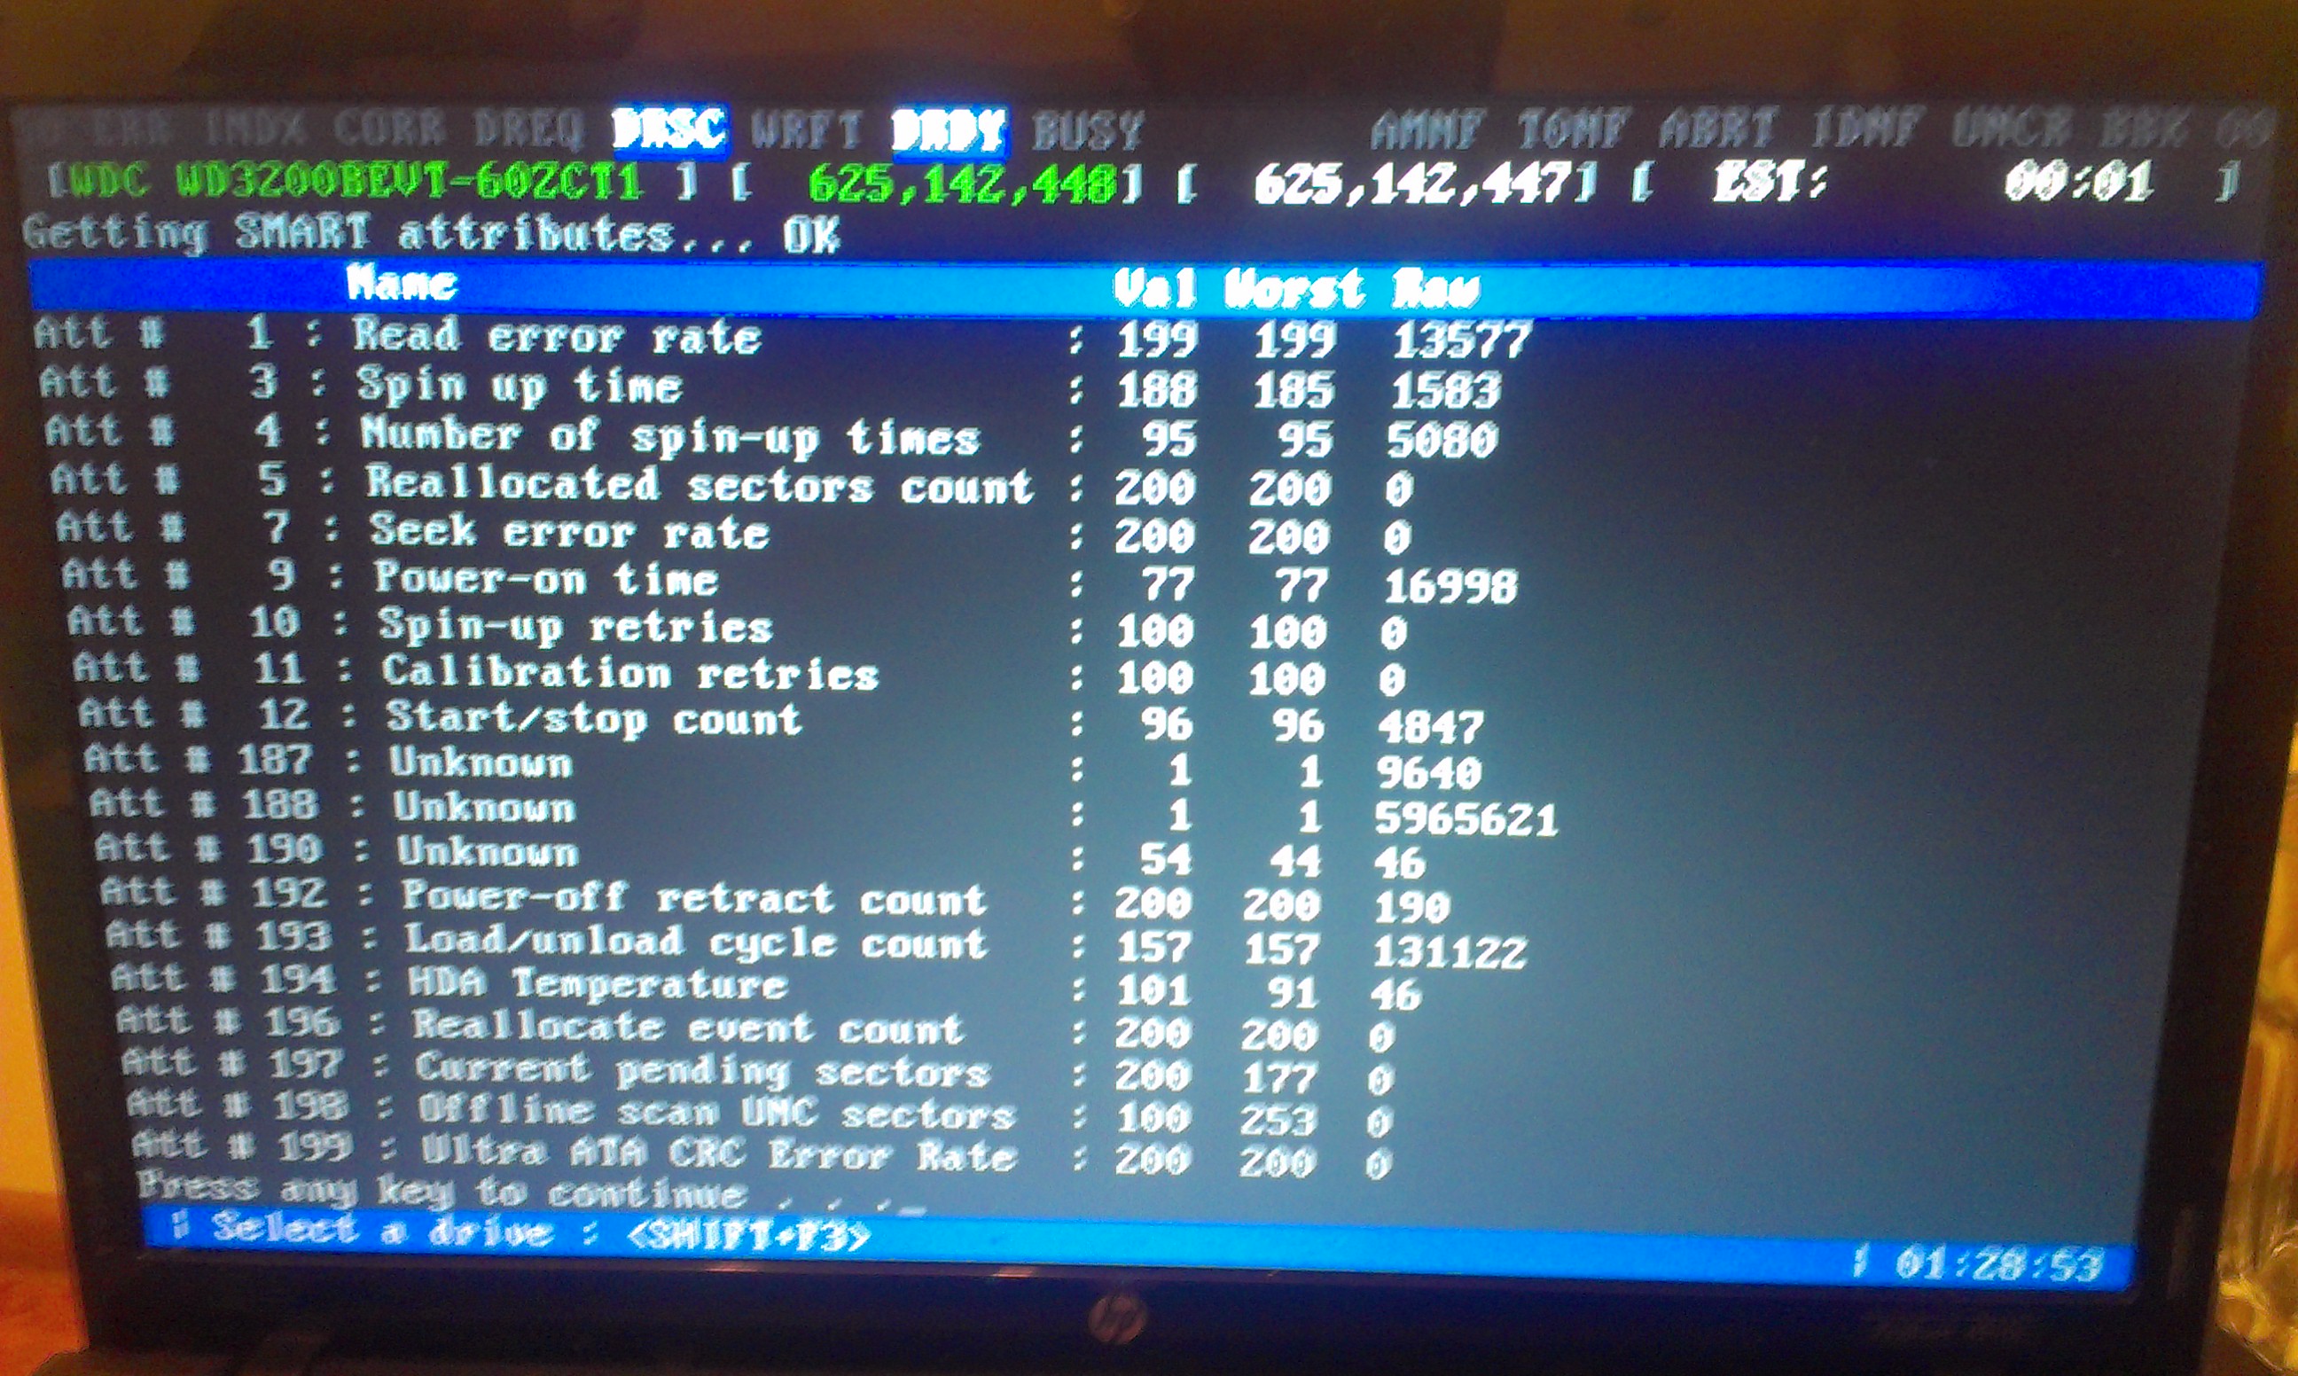The height and width of the screenshot is (1376, 2298).
Task: Click the AMNF error flag
Action: click(1428, 129)
